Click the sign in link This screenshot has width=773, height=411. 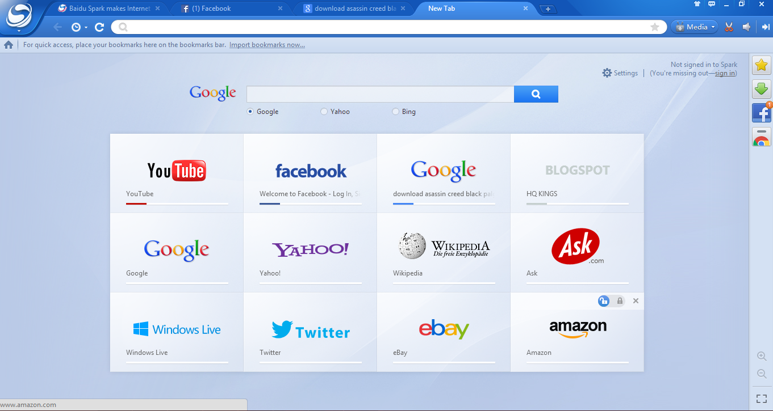725,73
